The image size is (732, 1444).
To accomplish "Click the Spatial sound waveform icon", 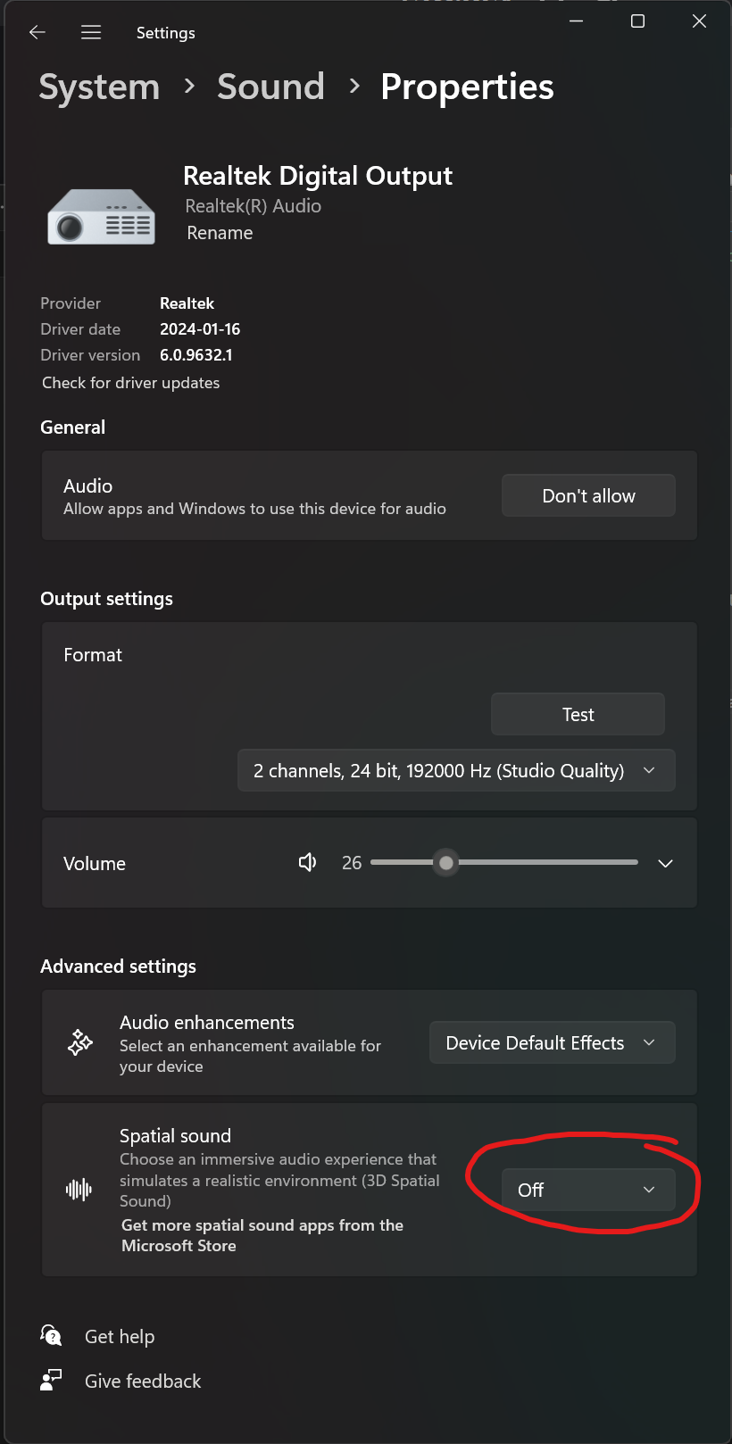I will 79,1189.
